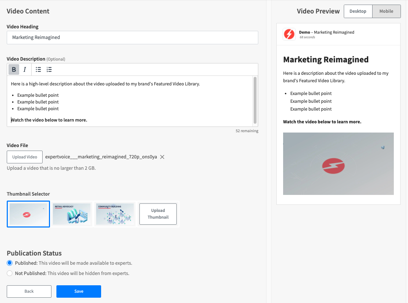Click the '52 remaining' character counter
Viewport: 408px width, 303px height.
tap(247, 131)
